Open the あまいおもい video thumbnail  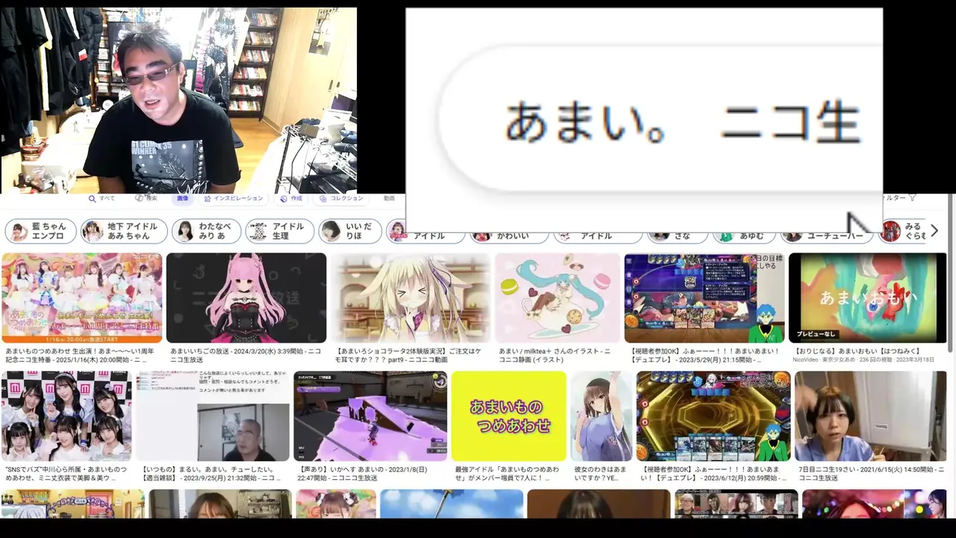pyautogui.click(x=867, y=297)
